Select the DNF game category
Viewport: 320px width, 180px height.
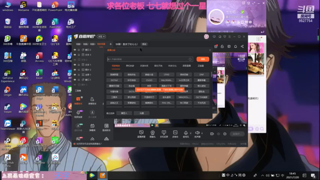[202, 75]
